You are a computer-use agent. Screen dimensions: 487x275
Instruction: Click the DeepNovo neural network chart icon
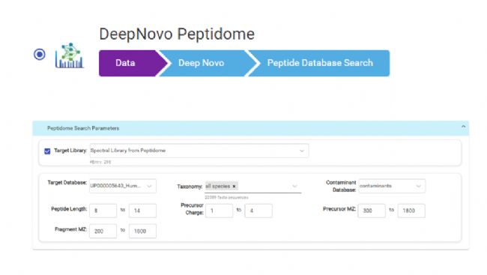click(70, 55)
